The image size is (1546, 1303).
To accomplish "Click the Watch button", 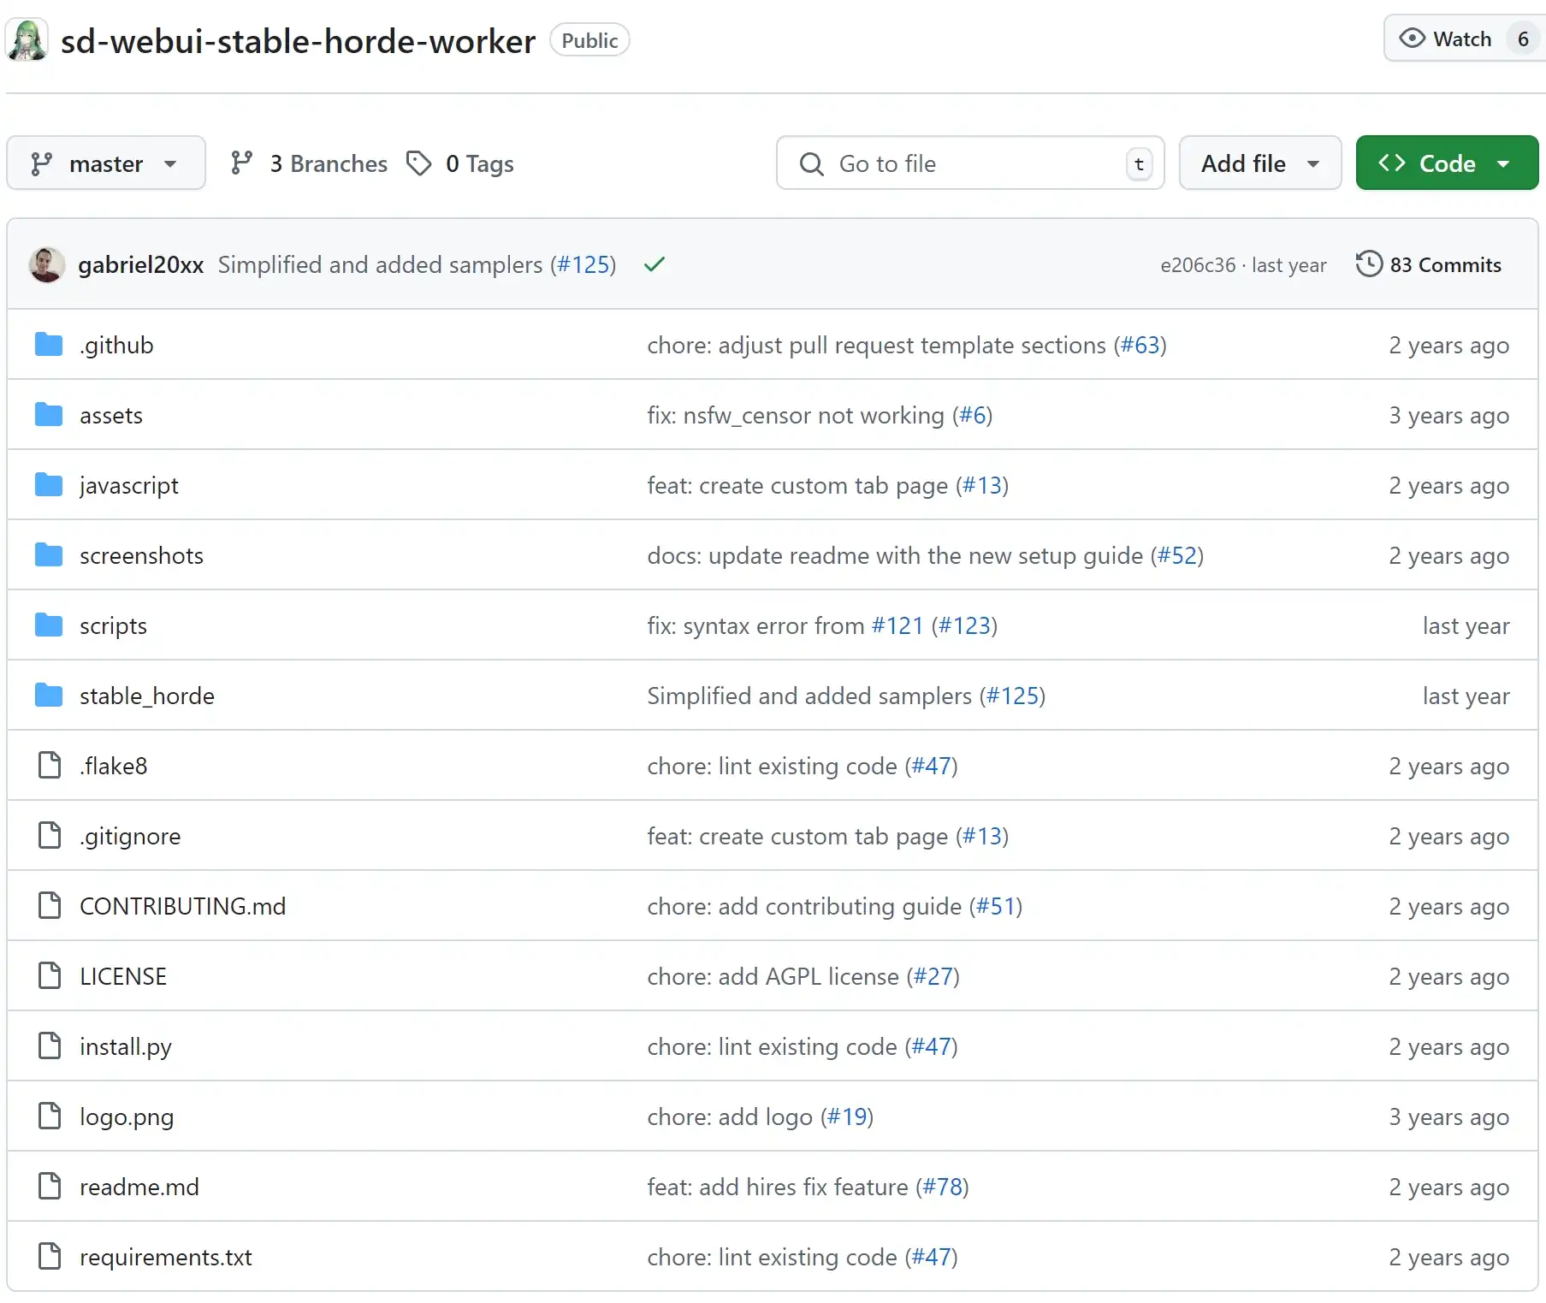I will click(x=1464, y=38).
